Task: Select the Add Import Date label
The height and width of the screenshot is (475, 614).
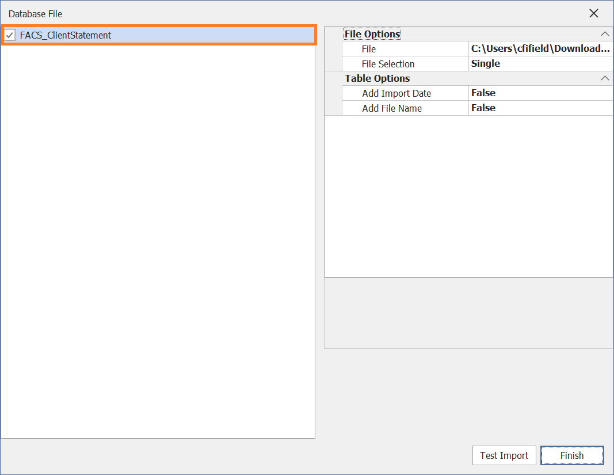Action: [x=396, y=93]
